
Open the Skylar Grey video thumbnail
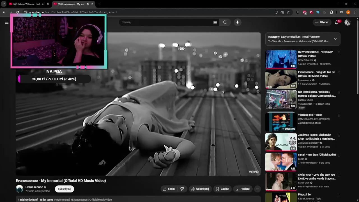coord(281,182)
